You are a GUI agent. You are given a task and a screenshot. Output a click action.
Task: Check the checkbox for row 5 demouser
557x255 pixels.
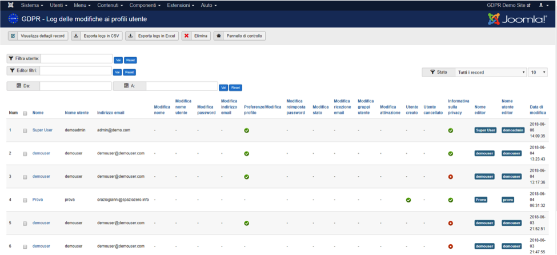(x=25, y=224)
